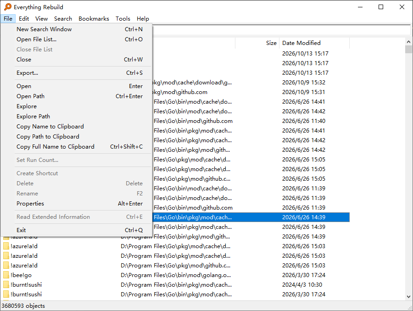This screenshot has width=413, height=311.
Task: Choose the Open entry with Enter shortcut
Action: pos(77,86)
